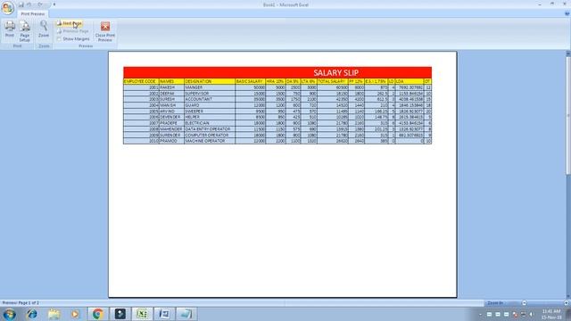Click the taskbar clock showing time
Screen dimensions: 571x321
click(551, 314)
